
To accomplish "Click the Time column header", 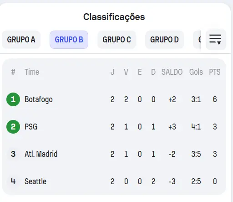I will [x=32, y=72].
